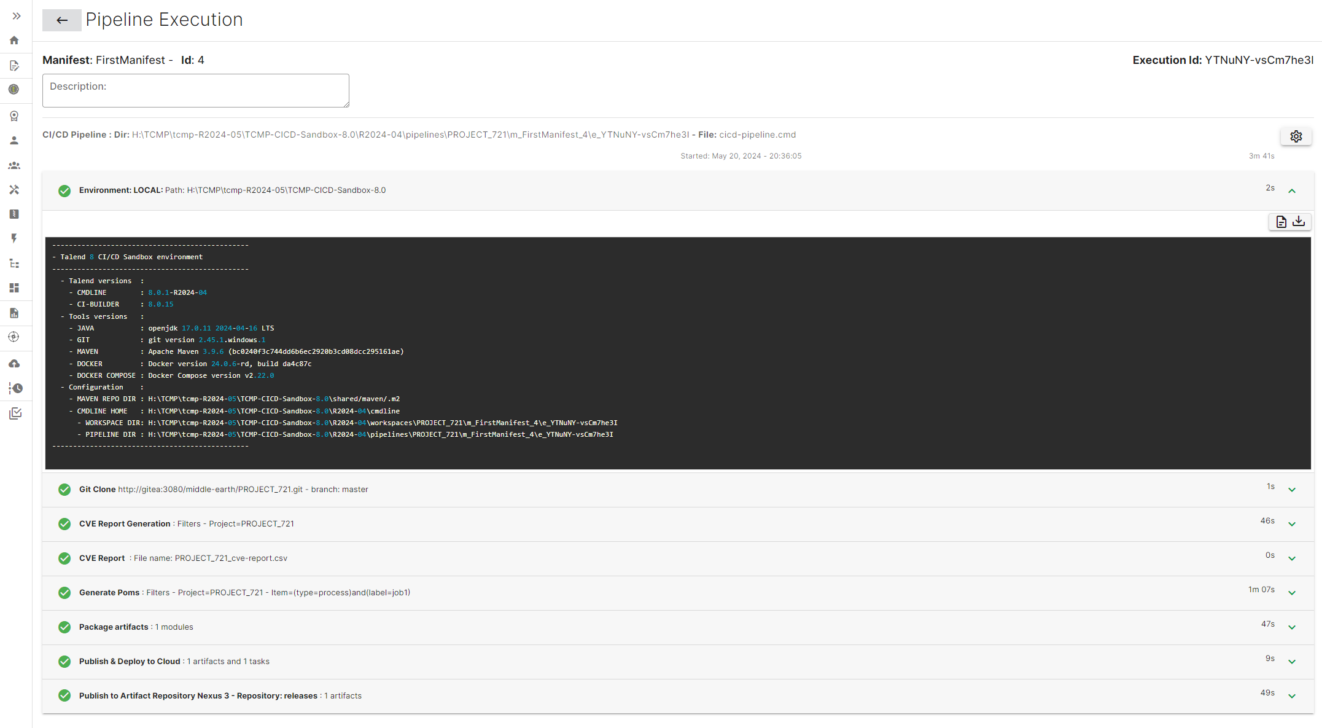
Task: Expand the Publish & Deploy to Cloud step
Action: pyautogui.click(x=1292, y=662)
